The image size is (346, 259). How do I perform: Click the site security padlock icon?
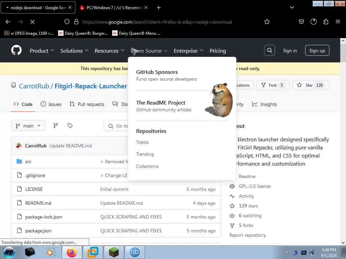76,22
